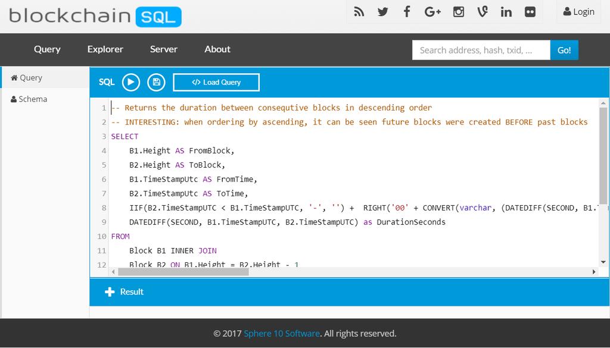Click 'Block B1 INNER JOIN' on line 11

[173, 250]
